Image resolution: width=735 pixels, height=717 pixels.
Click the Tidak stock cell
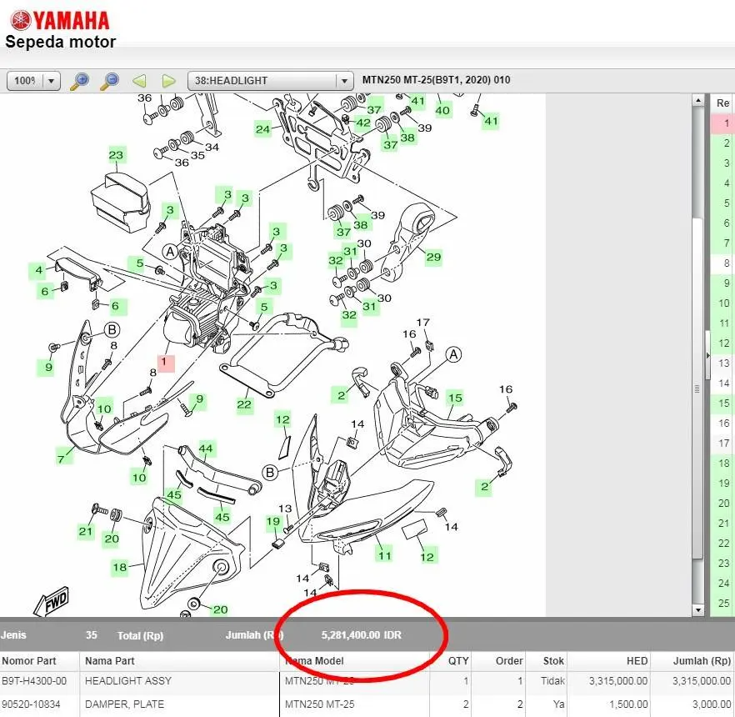coord(552,681)
